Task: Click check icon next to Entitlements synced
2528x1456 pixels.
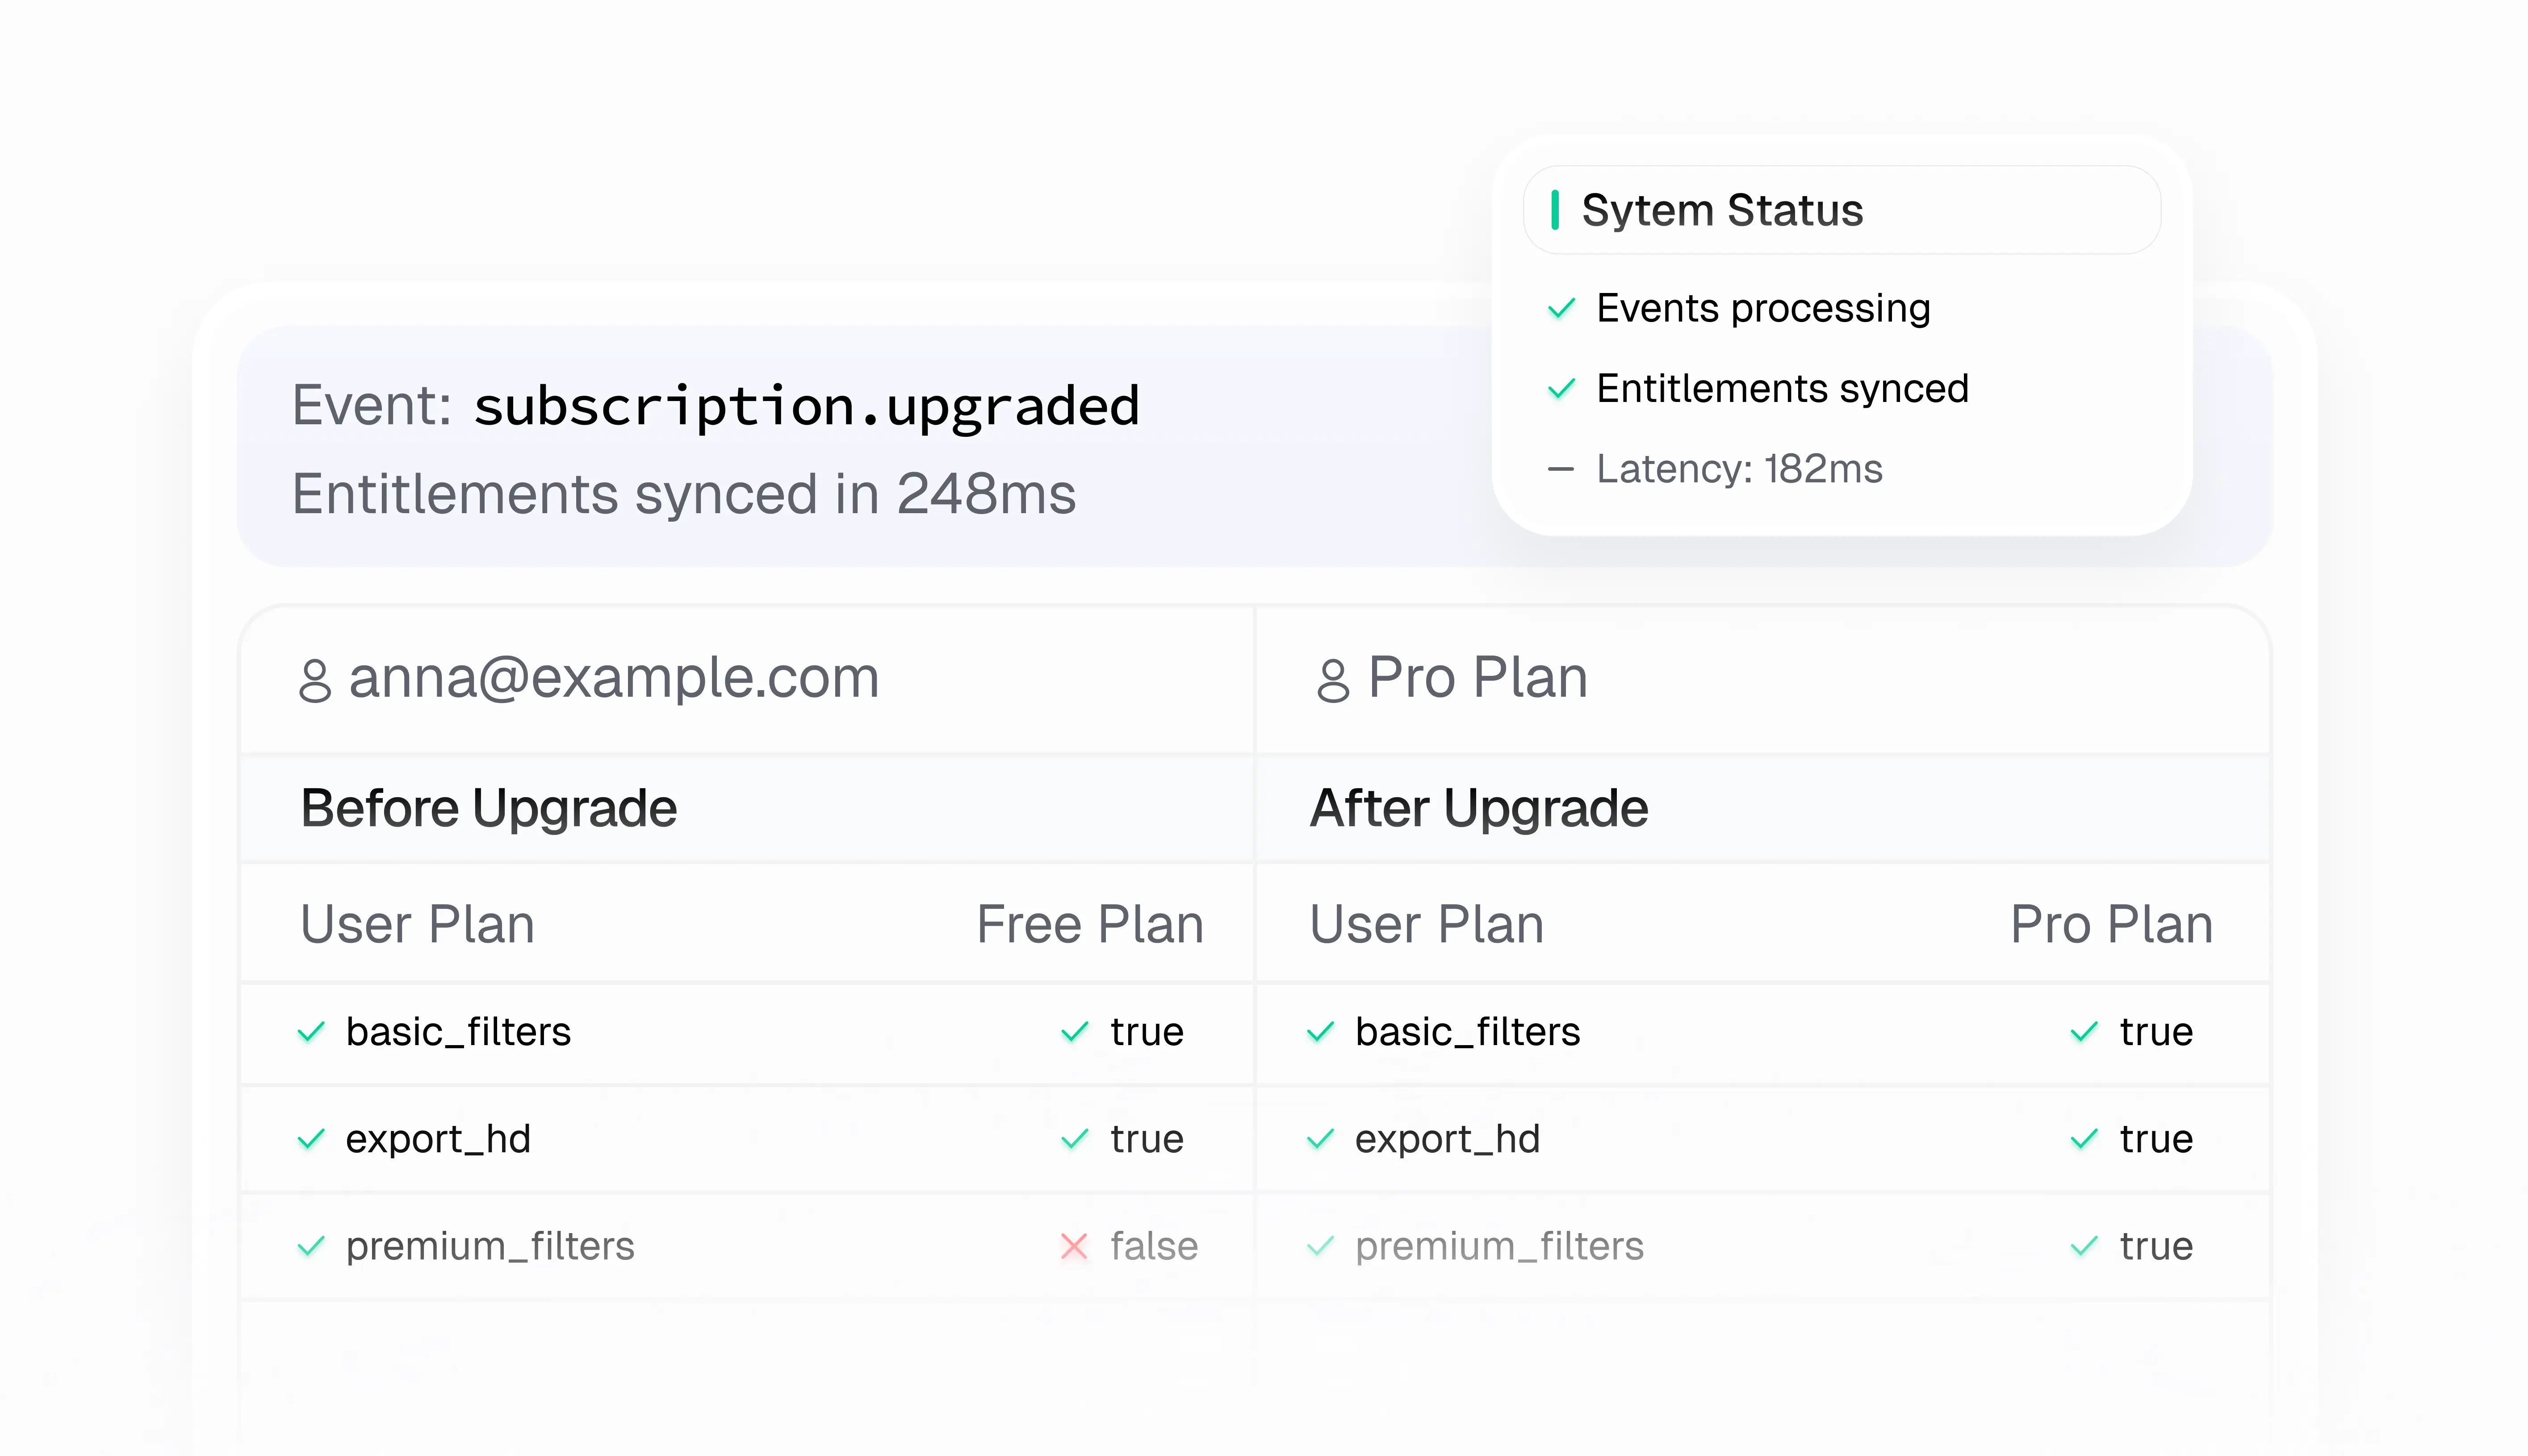Action: pyautogui.click(x=1561, y=388)
